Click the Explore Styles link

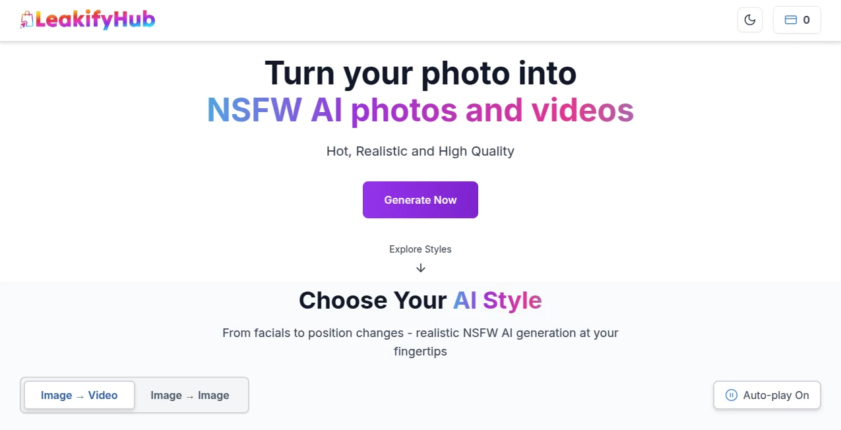(420, 249)
